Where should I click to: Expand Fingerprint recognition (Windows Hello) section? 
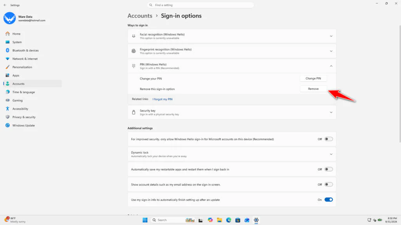click(331, 51)
